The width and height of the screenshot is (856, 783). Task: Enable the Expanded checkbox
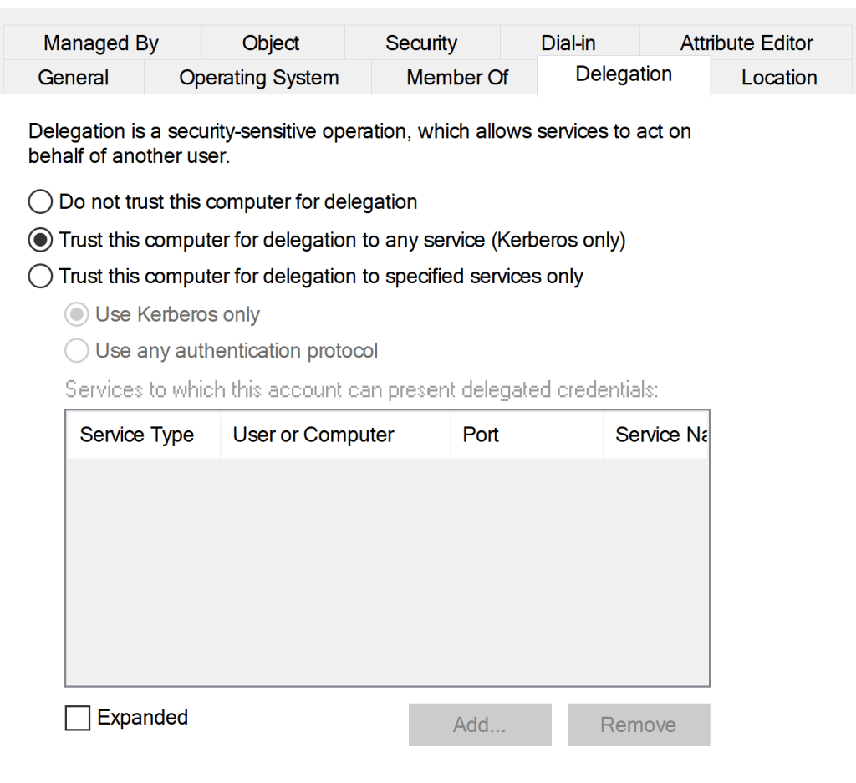pyautogui.click(x=78, y=718)
